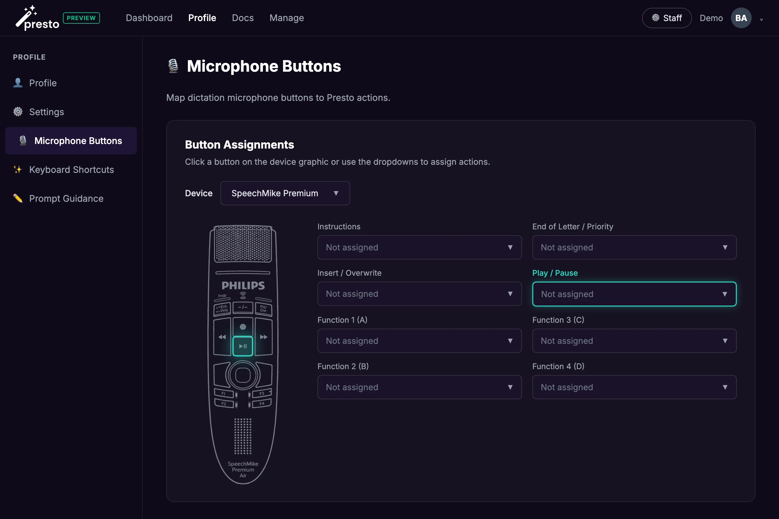This screenshot has height=519, width=779.
Task: Click the Keyboard Shortcuts sparkle icon
Action: tap(18, 169)
